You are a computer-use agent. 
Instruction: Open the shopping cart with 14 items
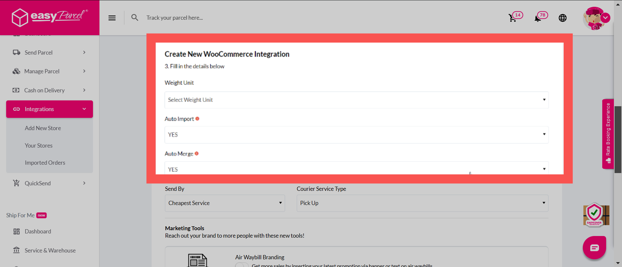515,17
